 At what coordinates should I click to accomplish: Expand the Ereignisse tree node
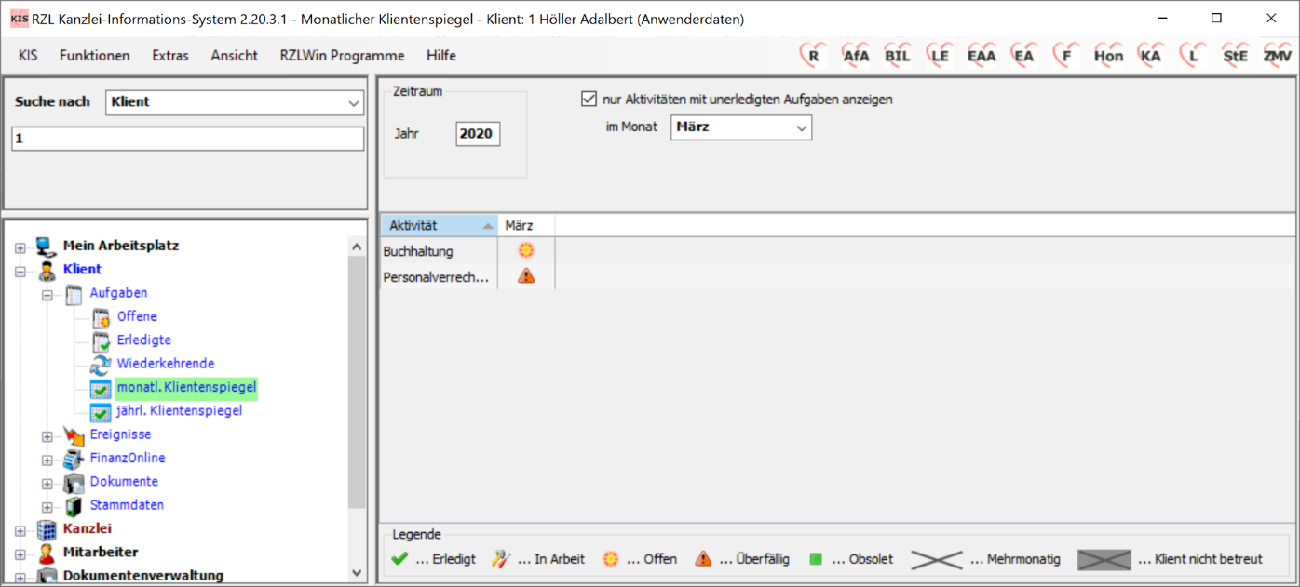click(x=47, y=434)
